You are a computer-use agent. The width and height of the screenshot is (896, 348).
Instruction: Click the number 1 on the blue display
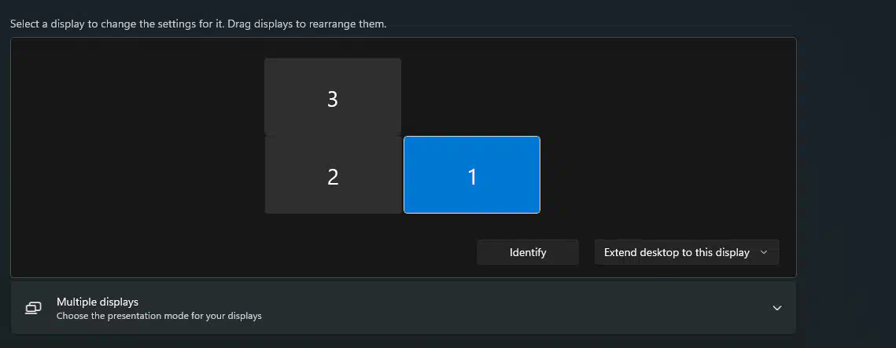[x=472, y=177]
